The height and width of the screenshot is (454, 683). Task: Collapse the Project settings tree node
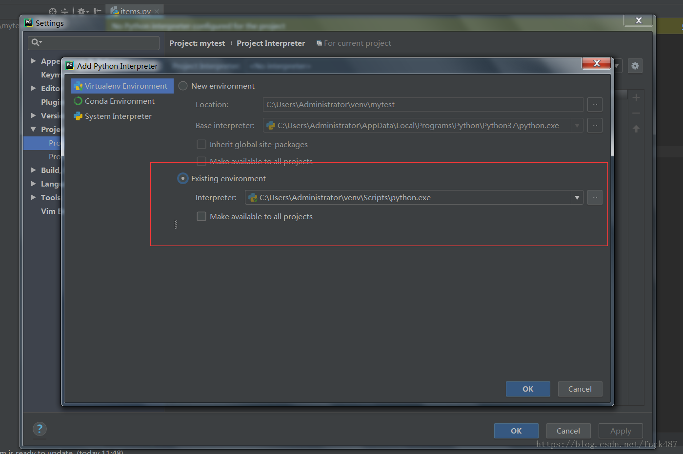click(x=33, y=129)
